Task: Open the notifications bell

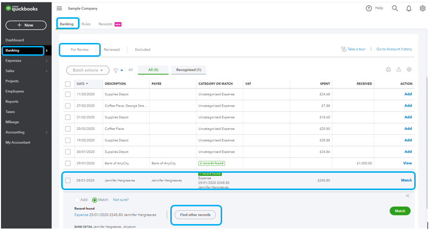Action: [409, 8]
